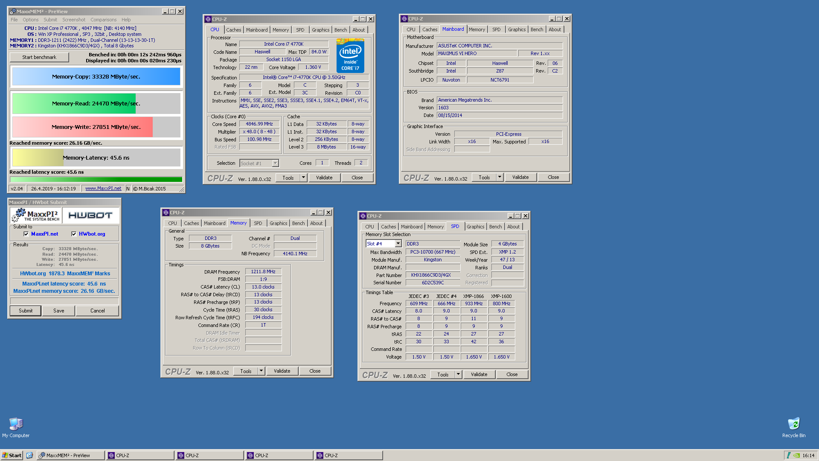Open the Recycle Bin desktop icon
This screenshot has width=819, height=461.
click(x=794, y=427)
